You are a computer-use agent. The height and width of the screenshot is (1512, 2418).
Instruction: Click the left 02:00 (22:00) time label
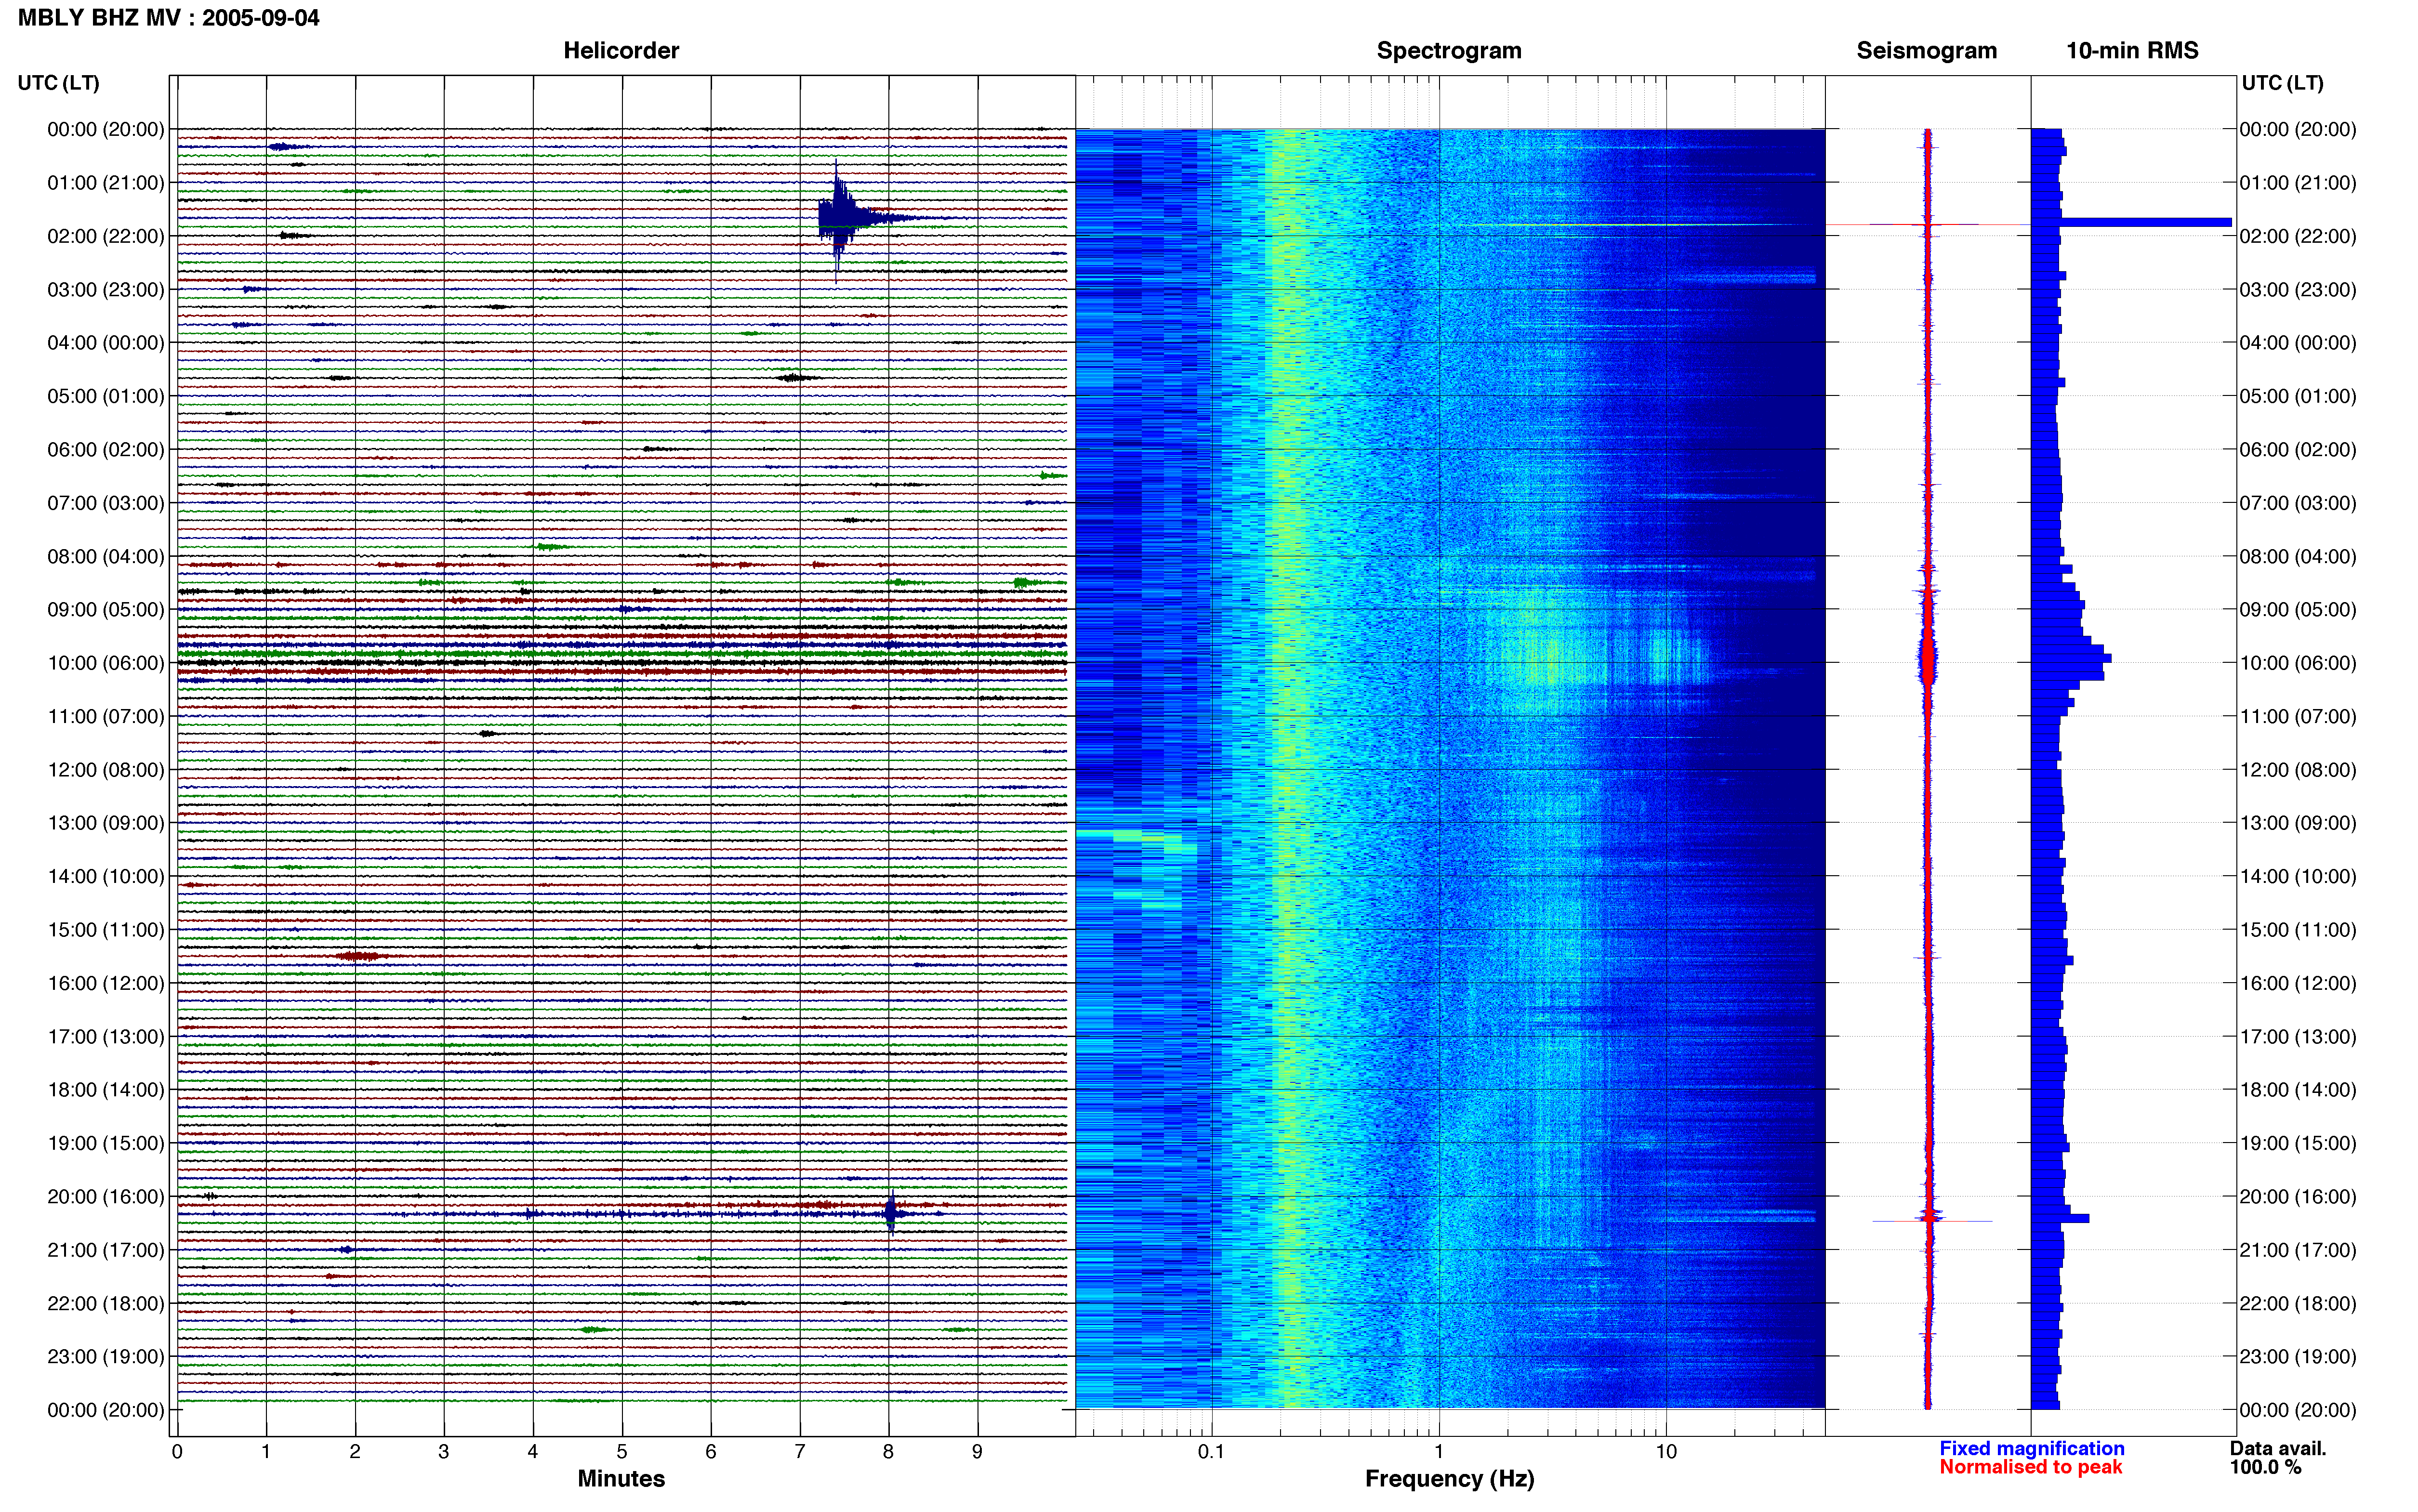pos(106,236)
